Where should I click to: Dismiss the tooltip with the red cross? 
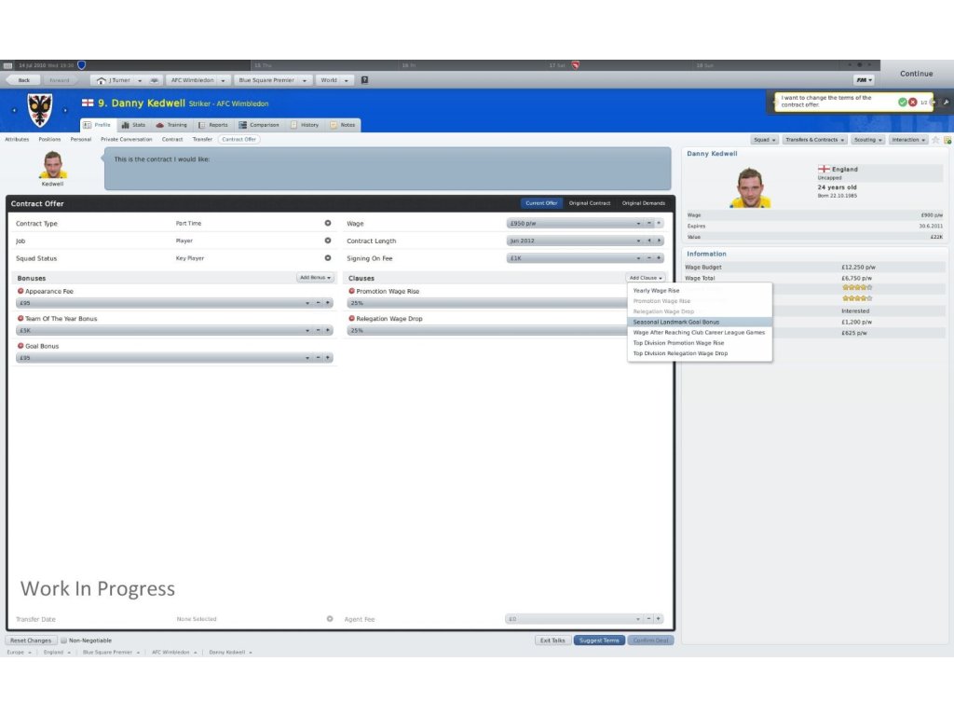913,103
